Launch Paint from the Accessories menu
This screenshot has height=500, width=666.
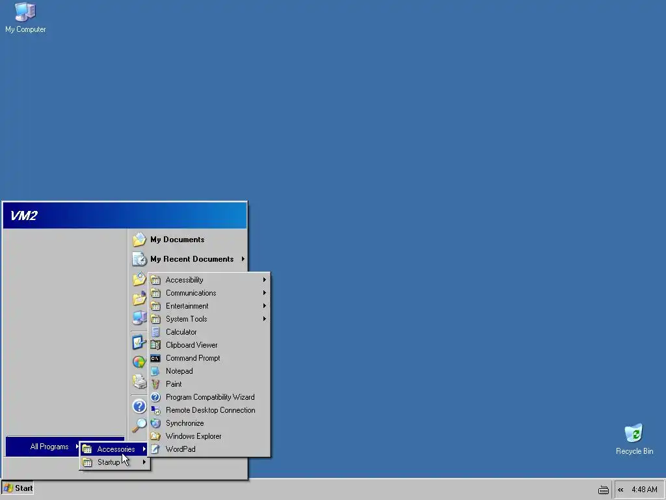[x=209, y=384]
